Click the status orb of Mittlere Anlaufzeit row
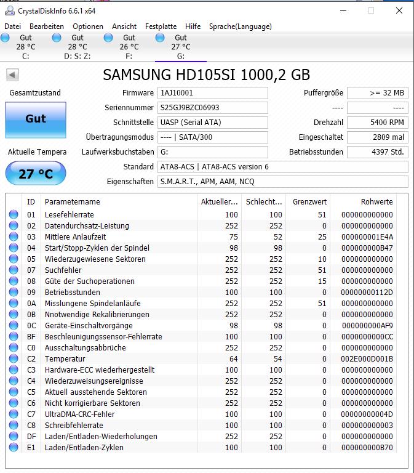The width and height of the screenshot is (414, 473). tap(14, 236)
